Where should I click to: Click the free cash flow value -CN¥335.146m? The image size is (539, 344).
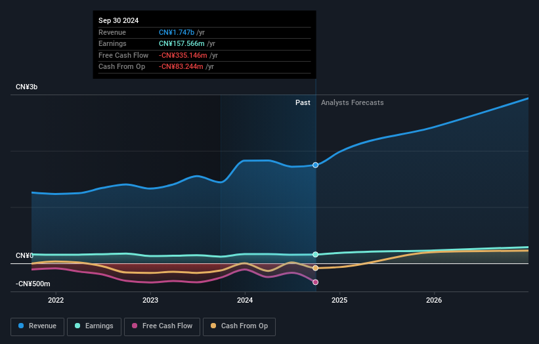pos(183,55)
